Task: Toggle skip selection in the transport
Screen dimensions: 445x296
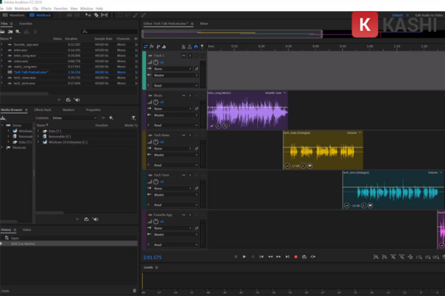Action: tap(313, 257)
